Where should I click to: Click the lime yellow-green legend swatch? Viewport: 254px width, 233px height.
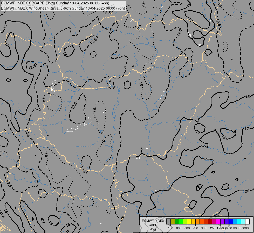click(x=185, y=221)
